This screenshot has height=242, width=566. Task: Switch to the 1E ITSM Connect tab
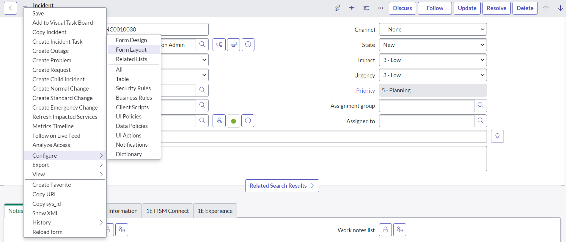(x=167, y=211)
